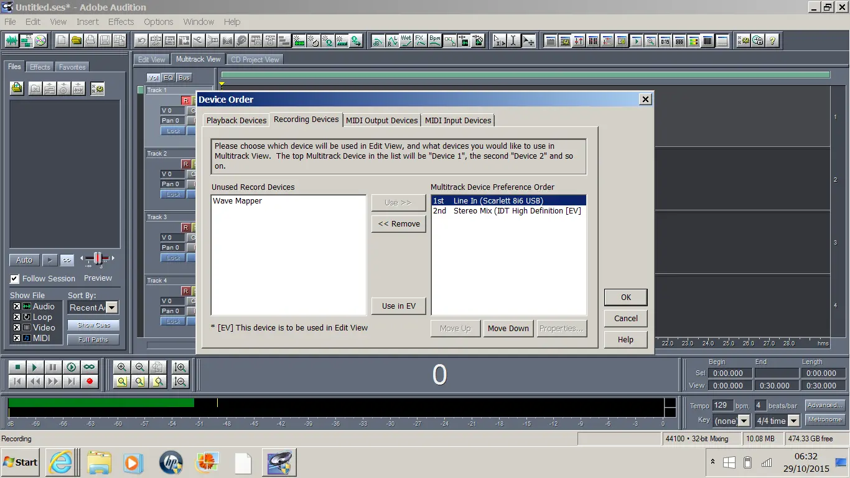Toggle the Audio show file checkbox
850x478 pixels.
(17, 306)
